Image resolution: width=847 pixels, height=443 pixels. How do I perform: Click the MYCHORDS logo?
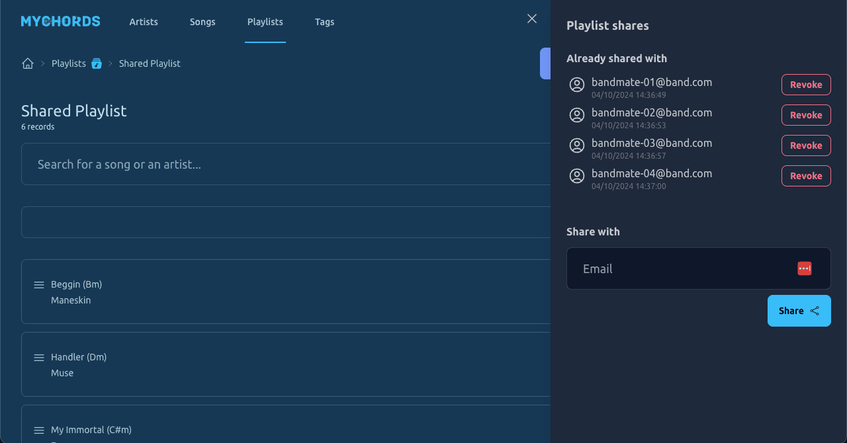click(61, 21)
